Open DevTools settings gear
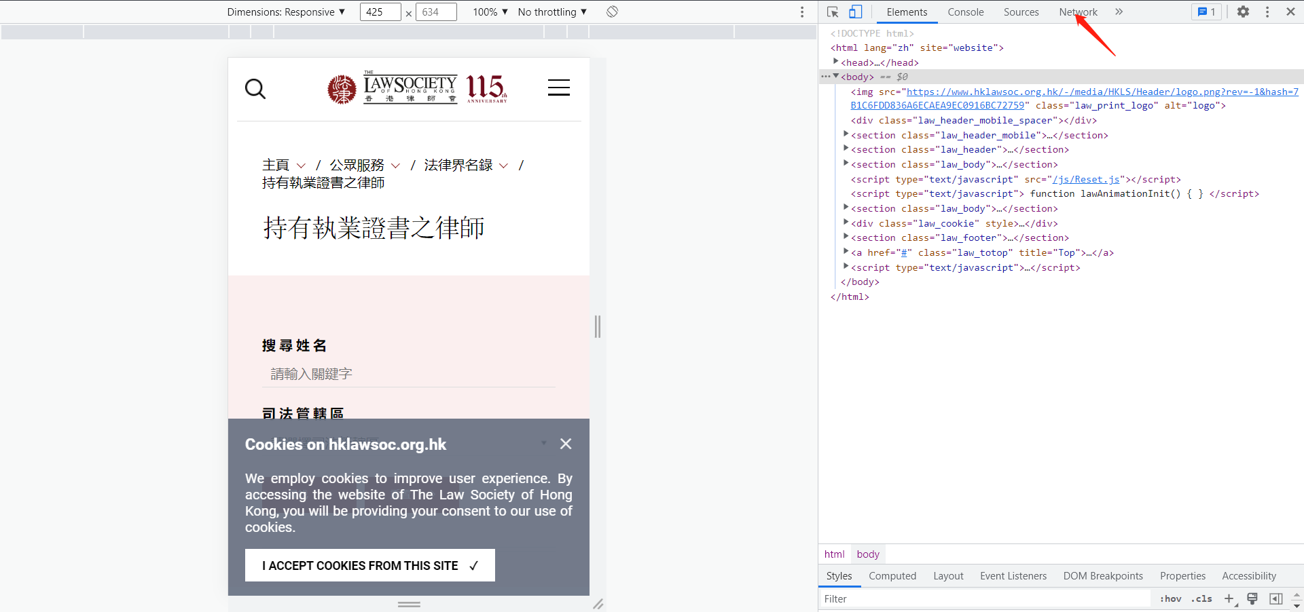 (x=1243, y=12)
